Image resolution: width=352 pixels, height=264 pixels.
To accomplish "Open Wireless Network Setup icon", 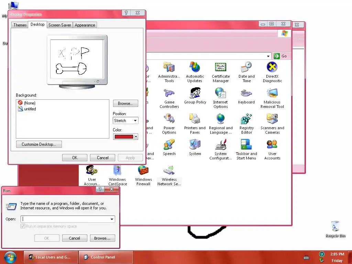I will 169,175.
